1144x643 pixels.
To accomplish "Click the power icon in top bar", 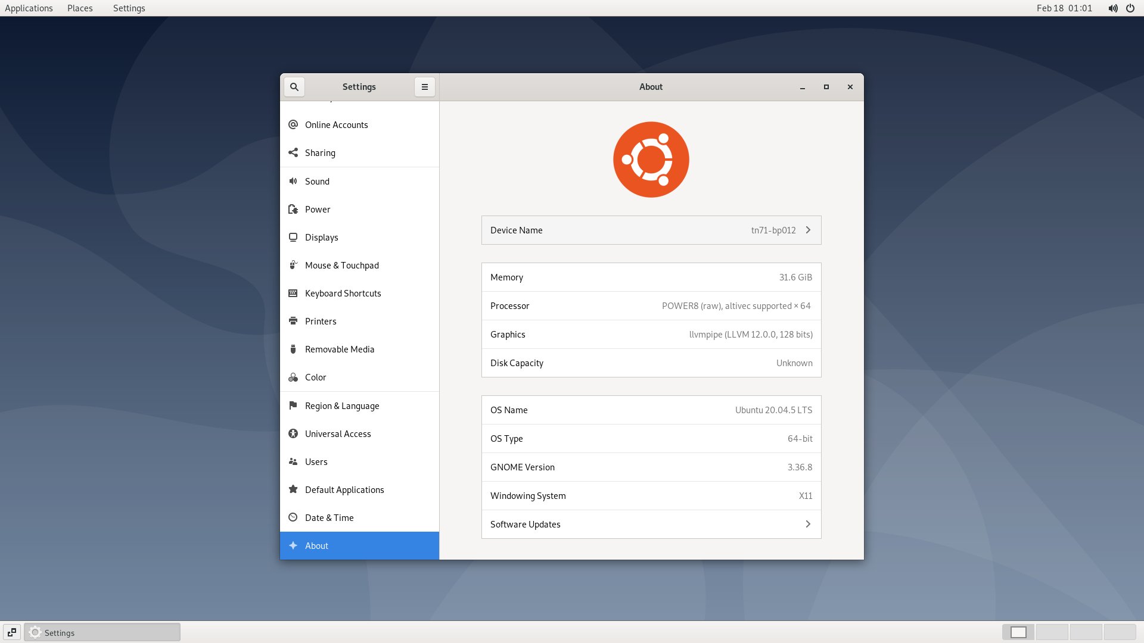I will coord(1130,8).
